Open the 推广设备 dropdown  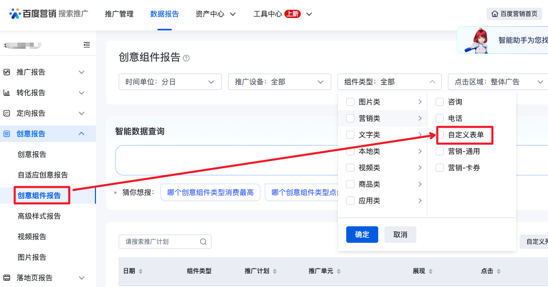coord(279,82)
